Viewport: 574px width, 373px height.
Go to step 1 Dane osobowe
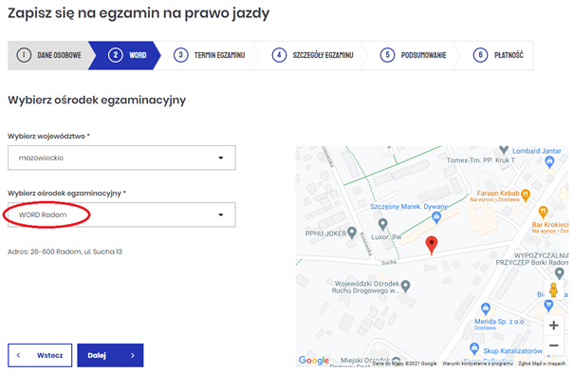[x=49, y=55]
